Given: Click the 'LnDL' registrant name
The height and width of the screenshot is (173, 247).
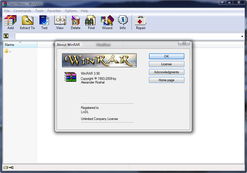Looking at the screenshot, I should (x=85, y=112).
